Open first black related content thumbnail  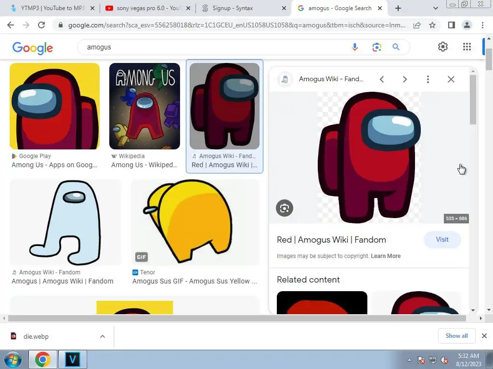click(322, 303)
